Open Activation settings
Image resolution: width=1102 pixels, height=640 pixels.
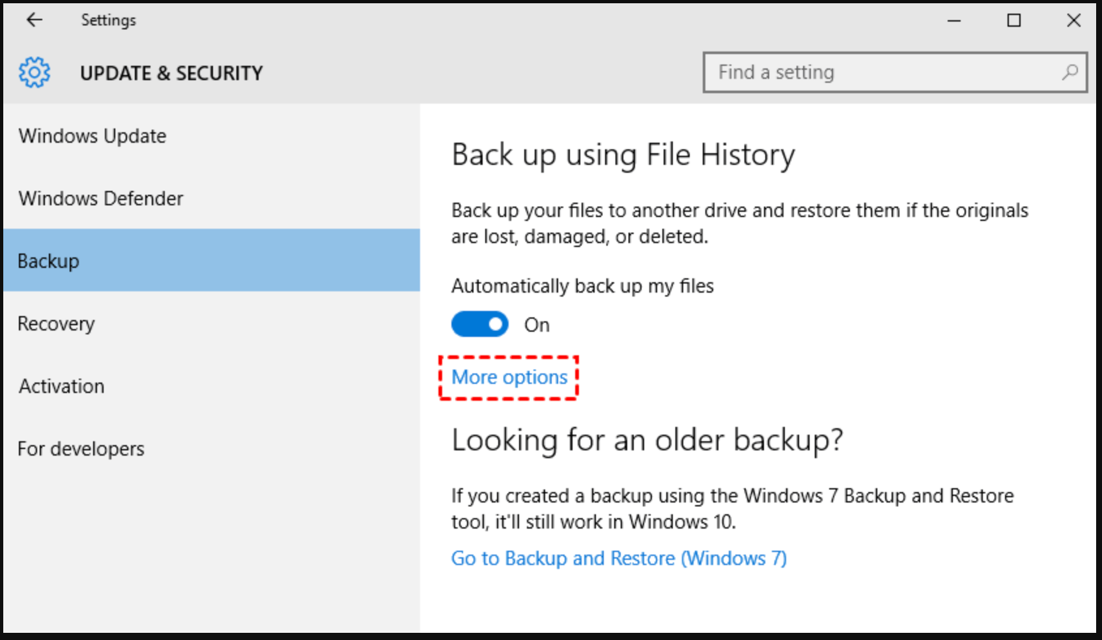[x=61, y=386]
